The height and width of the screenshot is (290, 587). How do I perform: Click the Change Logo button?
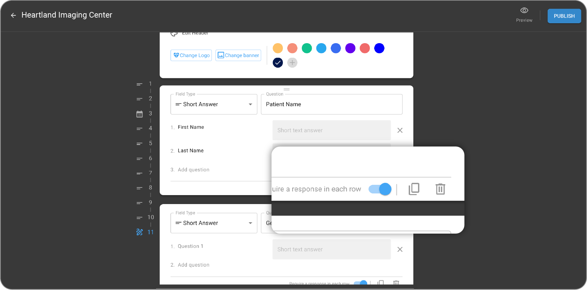pyautogui.click(x=191, y=55)
